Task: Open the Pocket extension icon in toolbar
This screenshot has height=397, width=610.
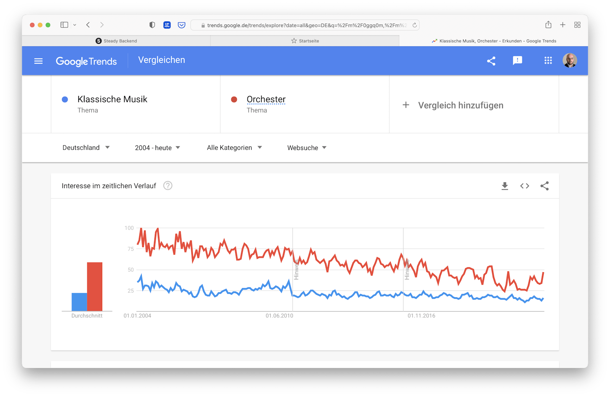Action: [182, 25]
